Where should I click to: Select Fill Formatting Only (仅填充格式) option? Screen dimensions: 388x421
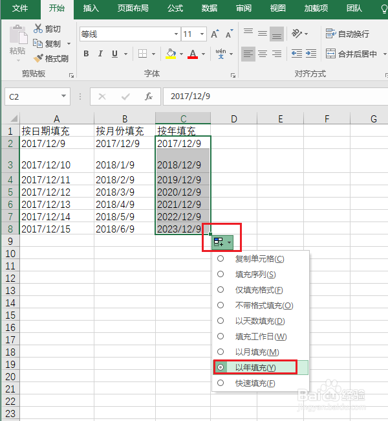tap(221, 290)
